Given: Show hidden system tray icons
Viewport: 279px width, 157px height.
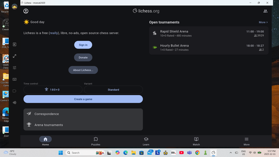Looking at the screenshot, I should (x=231, y=153).
